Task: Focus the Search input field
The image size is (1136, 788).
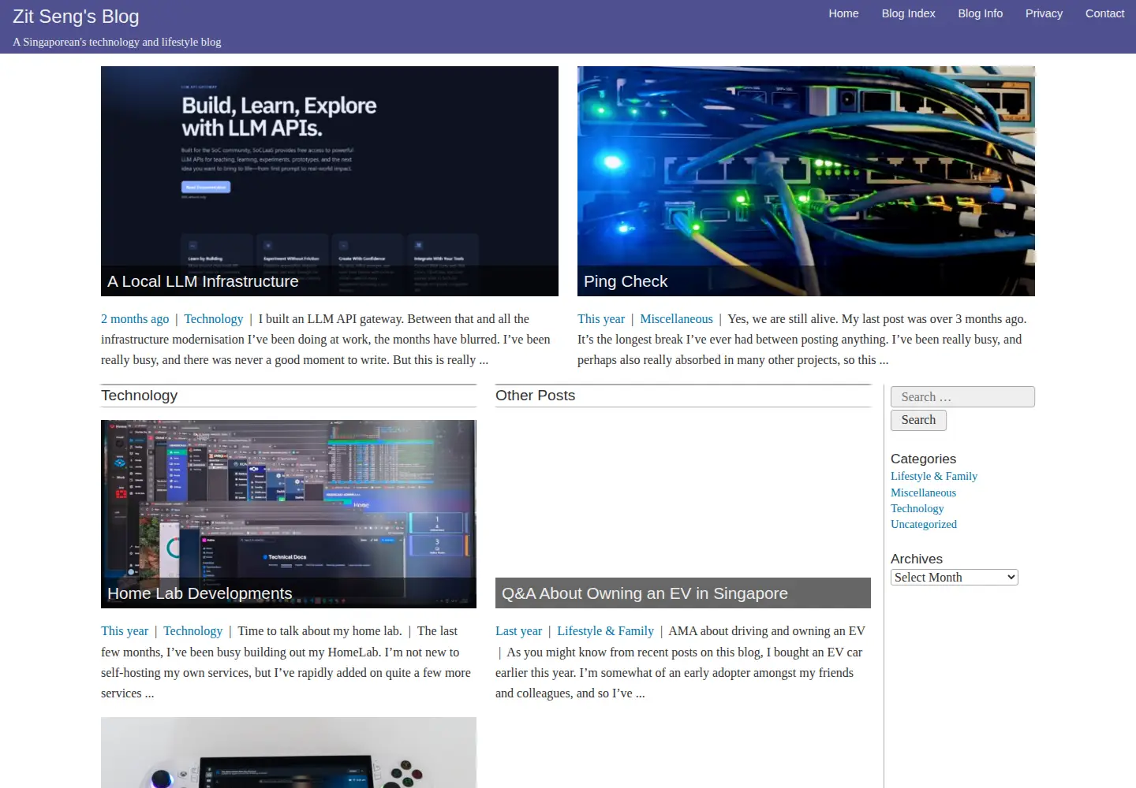Action: click(x=962, y=397)
